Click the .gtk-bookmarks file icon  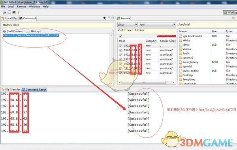[x=181, y=36]
